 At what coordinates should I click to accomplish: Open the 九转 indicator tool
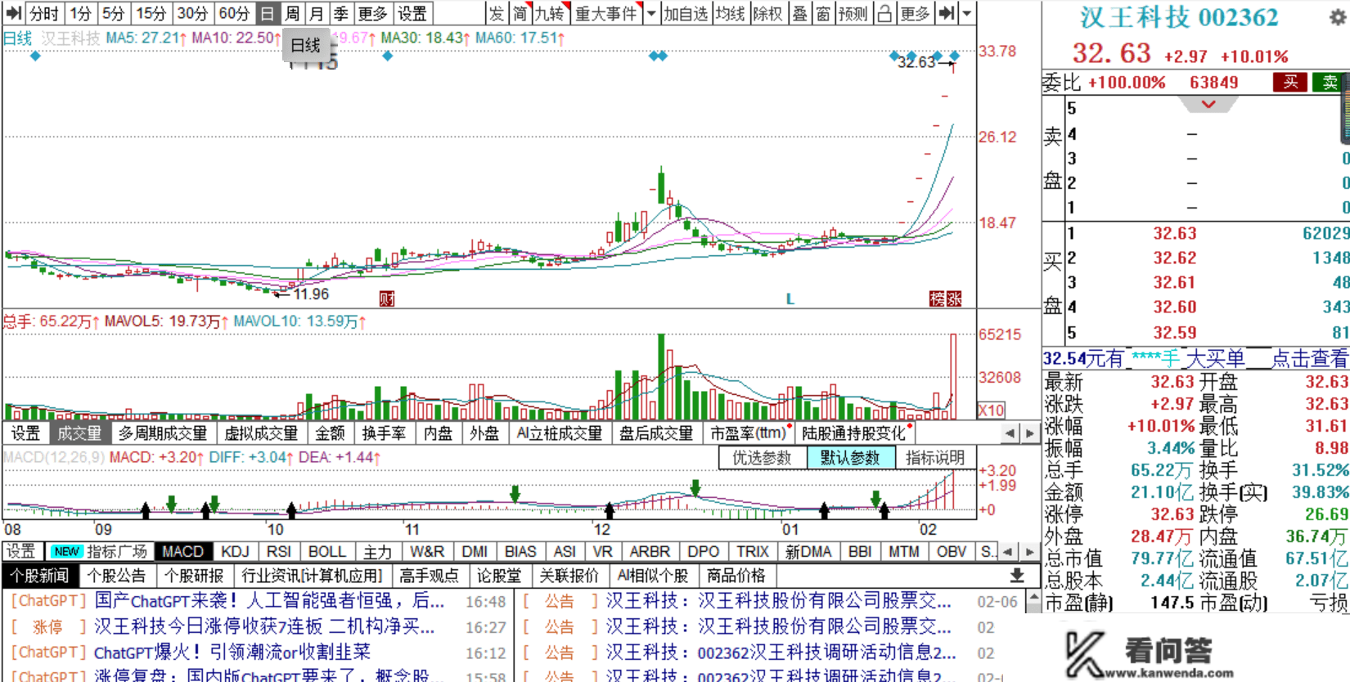coord(551,13)
